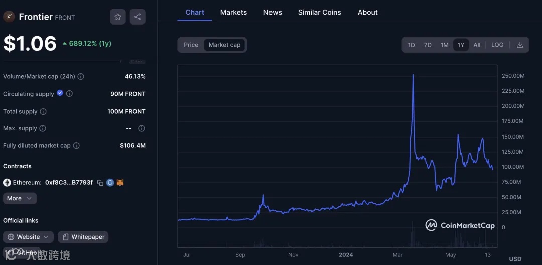542x265 pixels.
Task: Click the March market cap peak on chart
Action: click(x=413, y=75)
